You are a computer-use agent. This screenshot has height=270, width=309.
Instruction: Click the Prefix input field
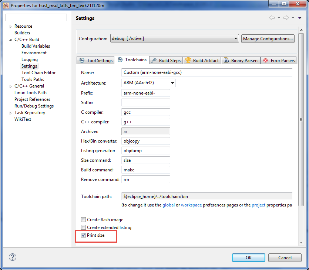click(146, 93)
